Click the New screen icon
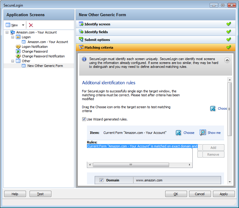The width and height of the screenshot is (239, 208). click(x=8, y=25)
